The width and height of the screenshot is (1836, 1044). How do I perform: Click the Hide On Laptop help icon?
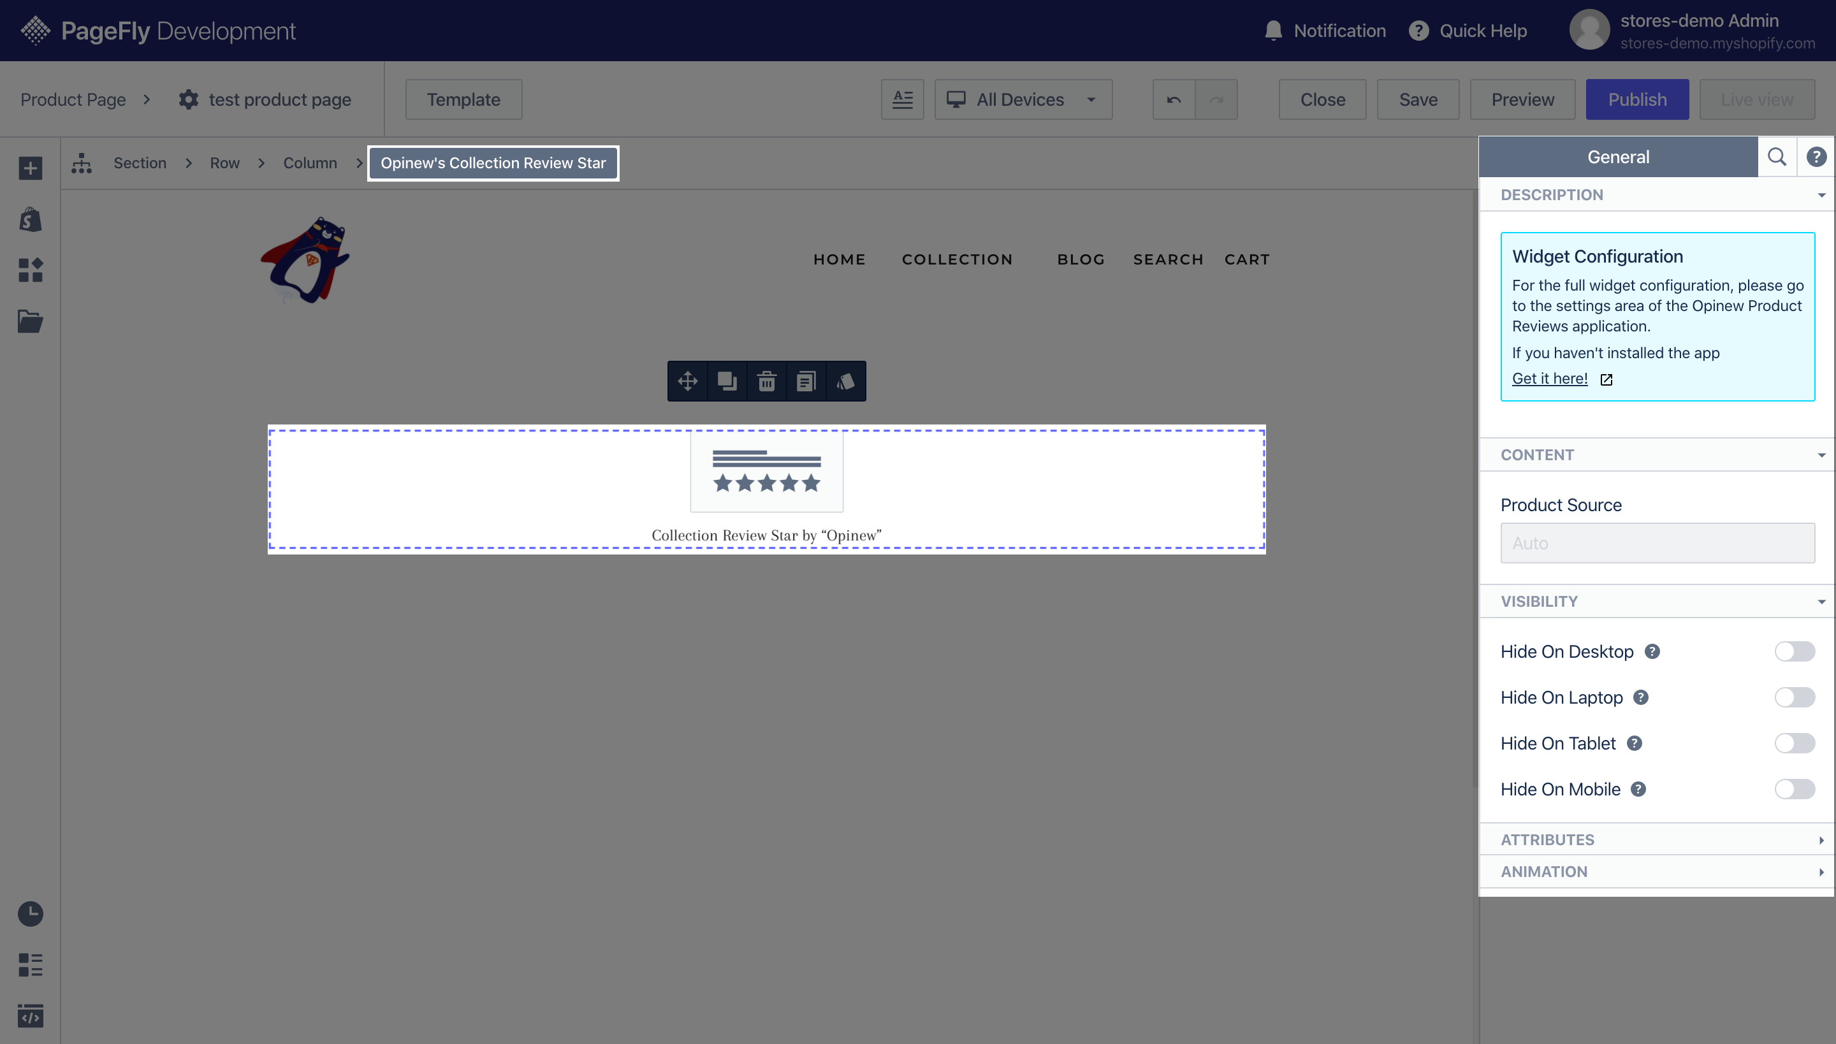[1641, 697]
